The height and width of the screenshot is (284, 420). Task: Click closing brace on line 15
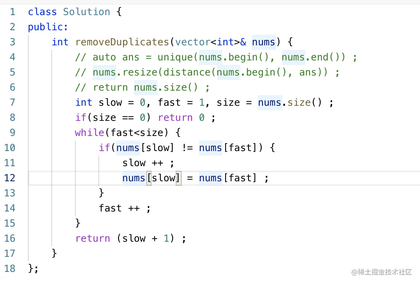pos(78,223)
